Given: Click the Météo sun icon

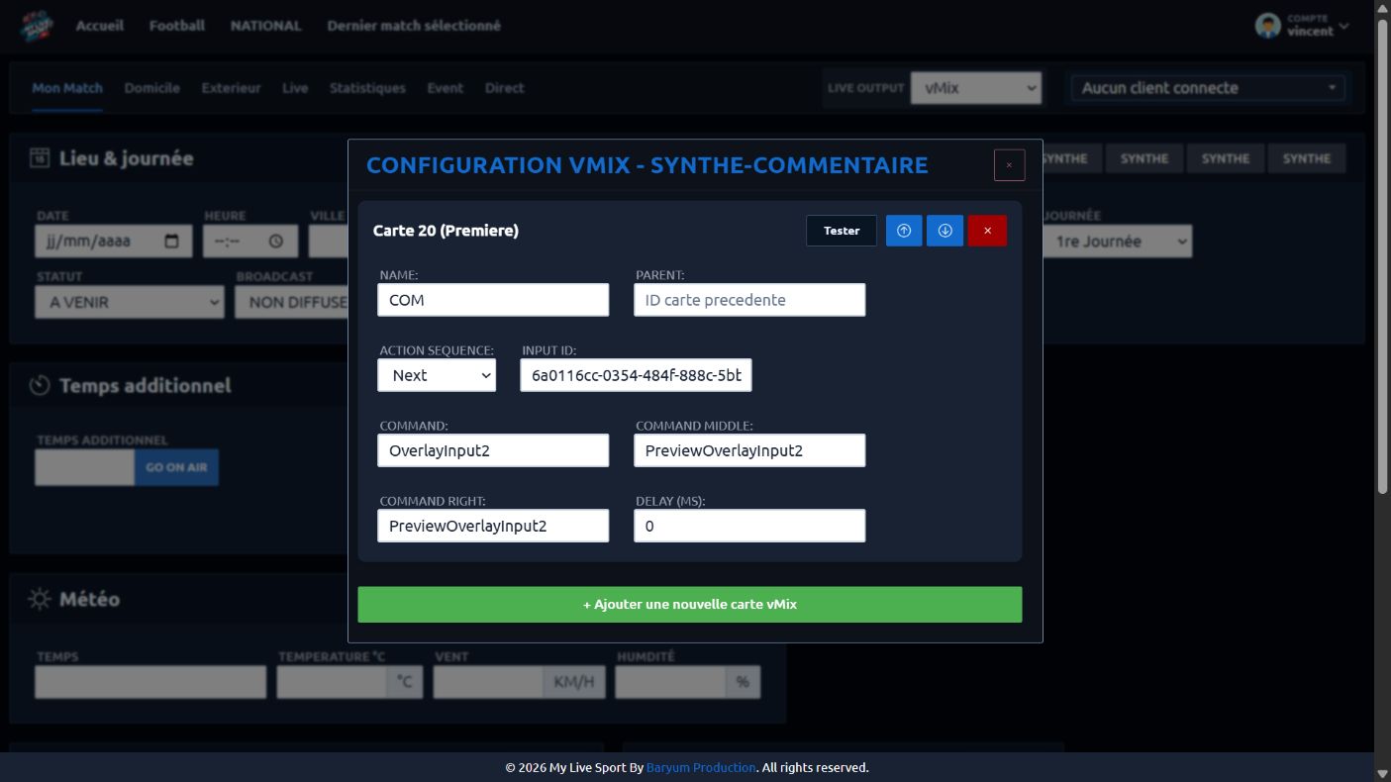Looking at the screenshot, I should tap(40, 599).
